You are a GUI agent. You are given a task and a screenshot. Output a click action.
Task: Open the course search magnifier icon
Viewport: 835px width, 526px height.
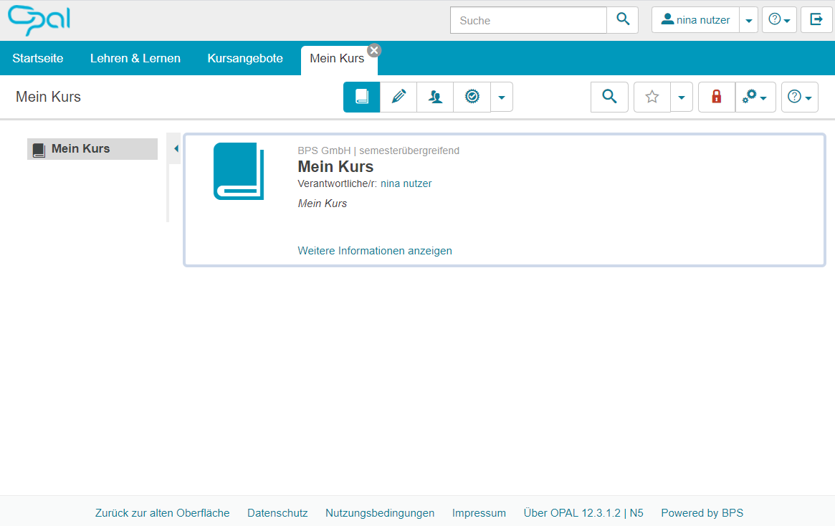pos(609,97)
